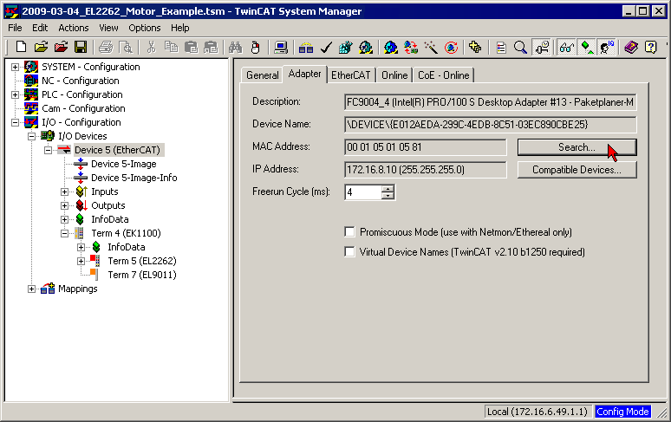This screenshot has height=422, width=671.
Task: Select Device 5-Image in the tree
Action: (x=124, y=164)
